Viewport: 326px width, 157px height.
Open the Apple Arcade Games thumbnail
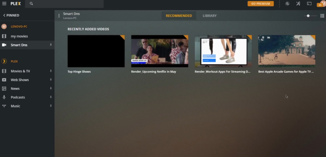287,51
